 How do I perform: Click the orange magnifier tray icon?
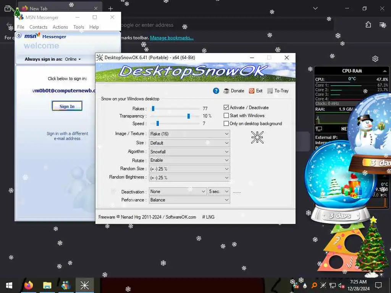pyautogui.click(x=314, y=285)
